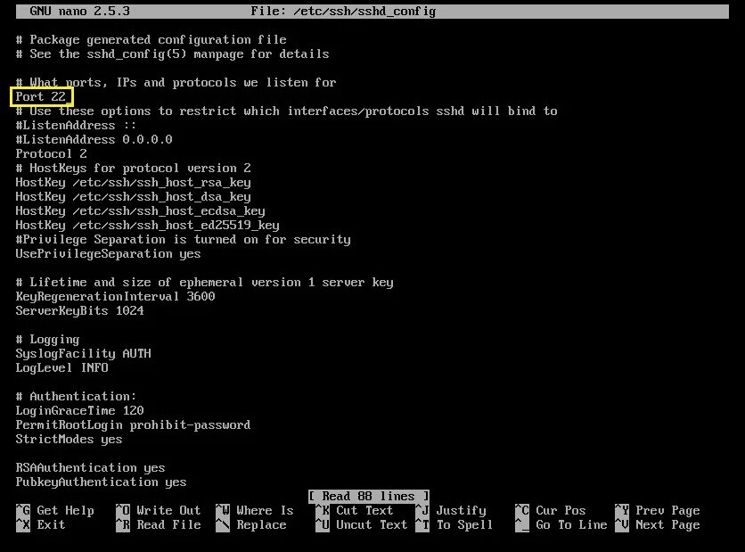
Task: Click the '# What ports, IPs and protocols' comment
Action: pos(176,83)
